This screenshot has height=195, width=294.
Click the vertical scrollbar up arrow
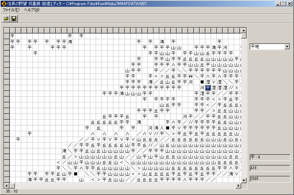click(244, 30)
